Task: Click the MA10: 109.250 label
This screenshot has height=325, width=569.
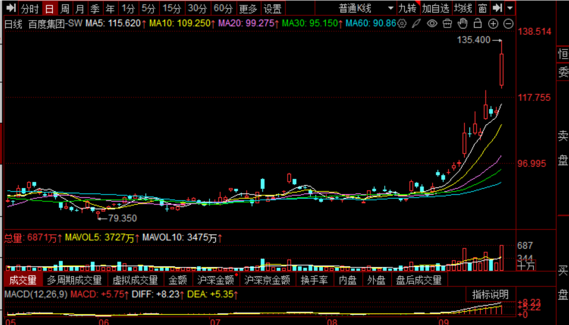Action: click(x=182, y=24)
